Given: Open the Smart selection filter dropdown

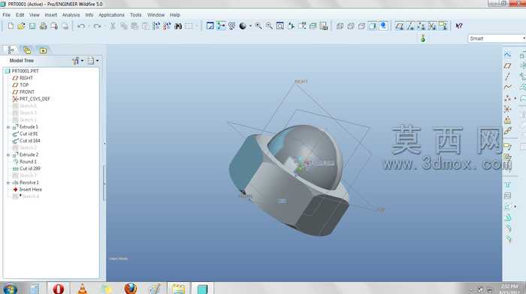Looking at the screenshot, I should coord(497,38).
